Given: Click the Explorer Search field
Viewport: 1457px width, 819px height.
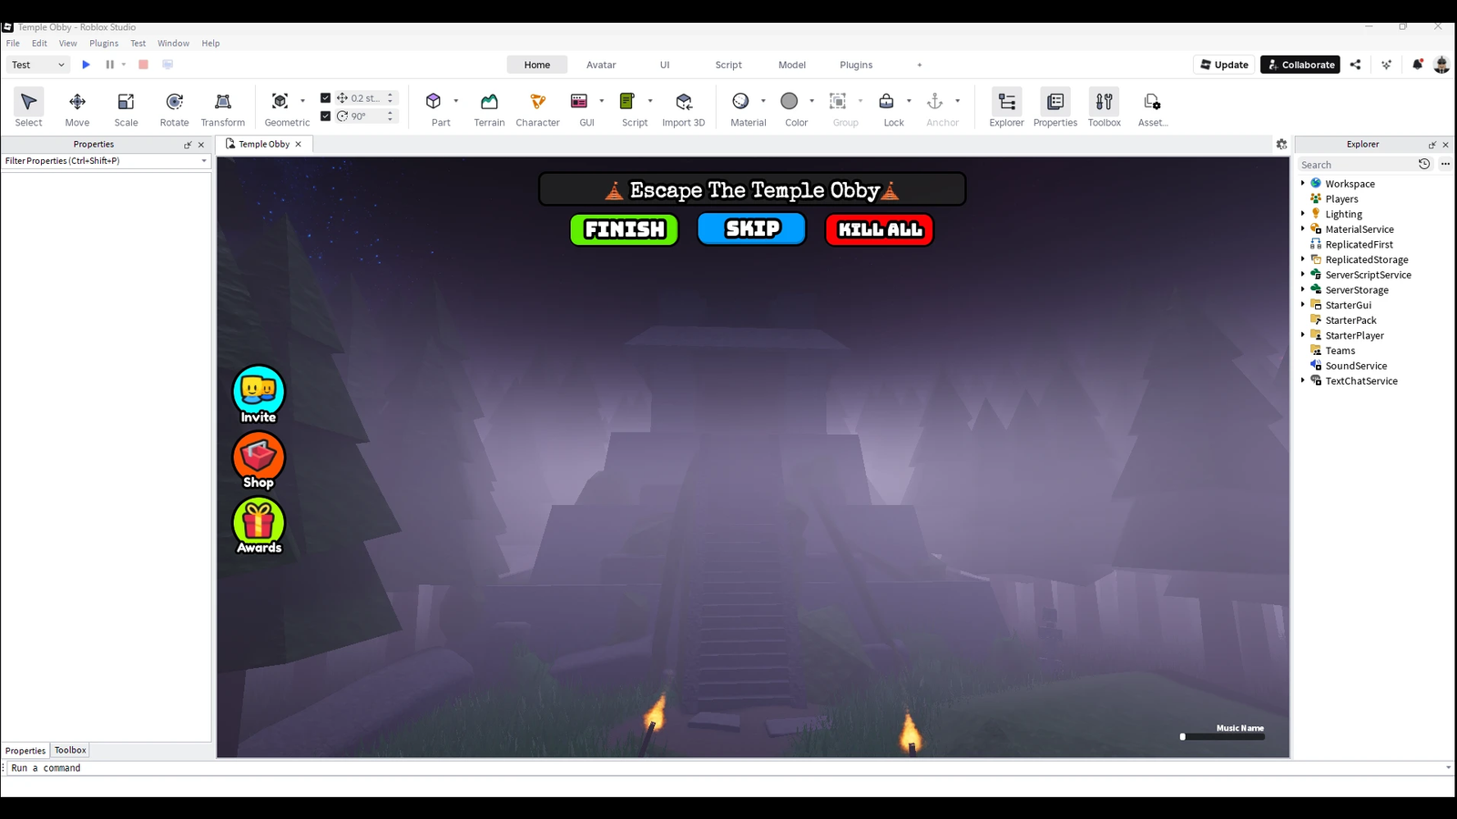Looking at the screenshot, I should coord(1357,164).
